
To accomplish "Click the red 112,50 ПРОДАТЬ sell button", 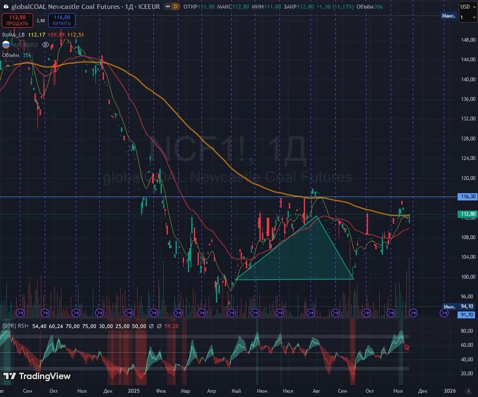I will click(x=17, y=20).
